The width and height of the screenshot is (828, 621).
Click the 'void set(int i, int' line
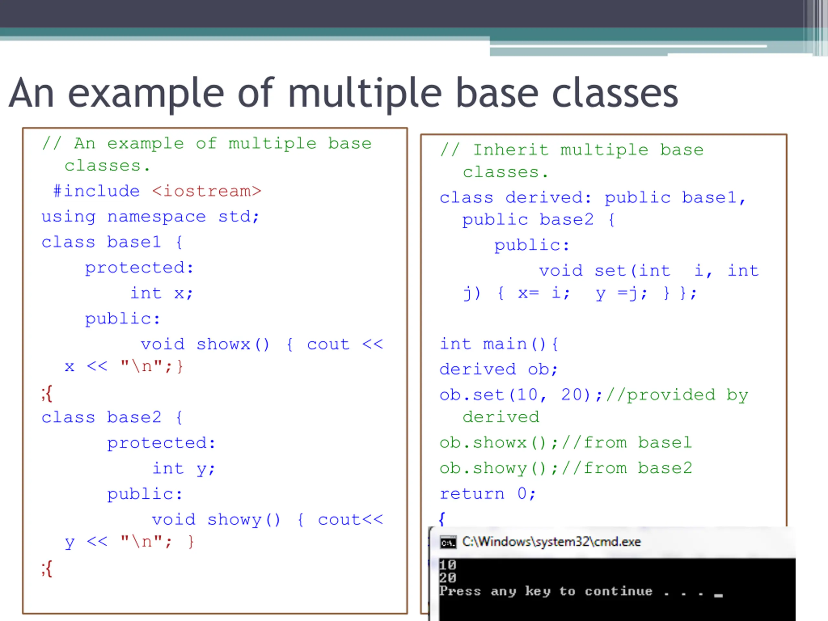coord(649,271)
